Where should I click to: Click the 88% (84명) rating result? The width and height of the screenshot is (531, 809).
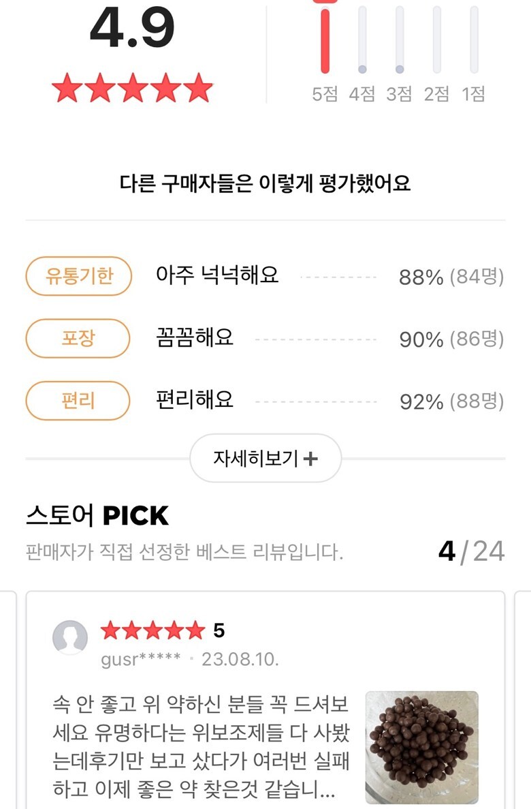click(x=451, y=277)
